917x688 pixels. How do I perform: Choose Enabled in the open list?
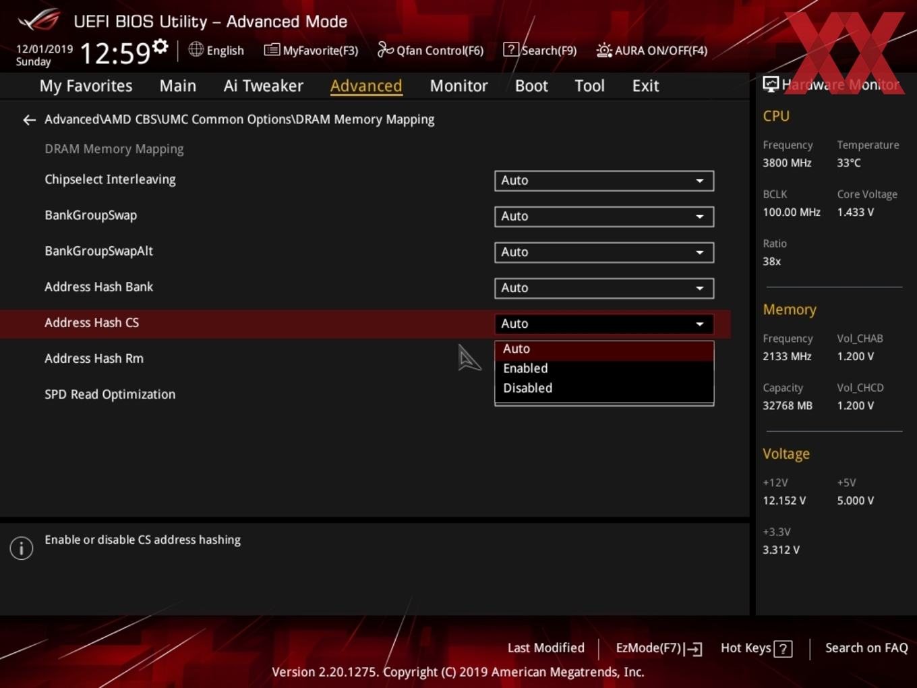click(x=604, y=369)
